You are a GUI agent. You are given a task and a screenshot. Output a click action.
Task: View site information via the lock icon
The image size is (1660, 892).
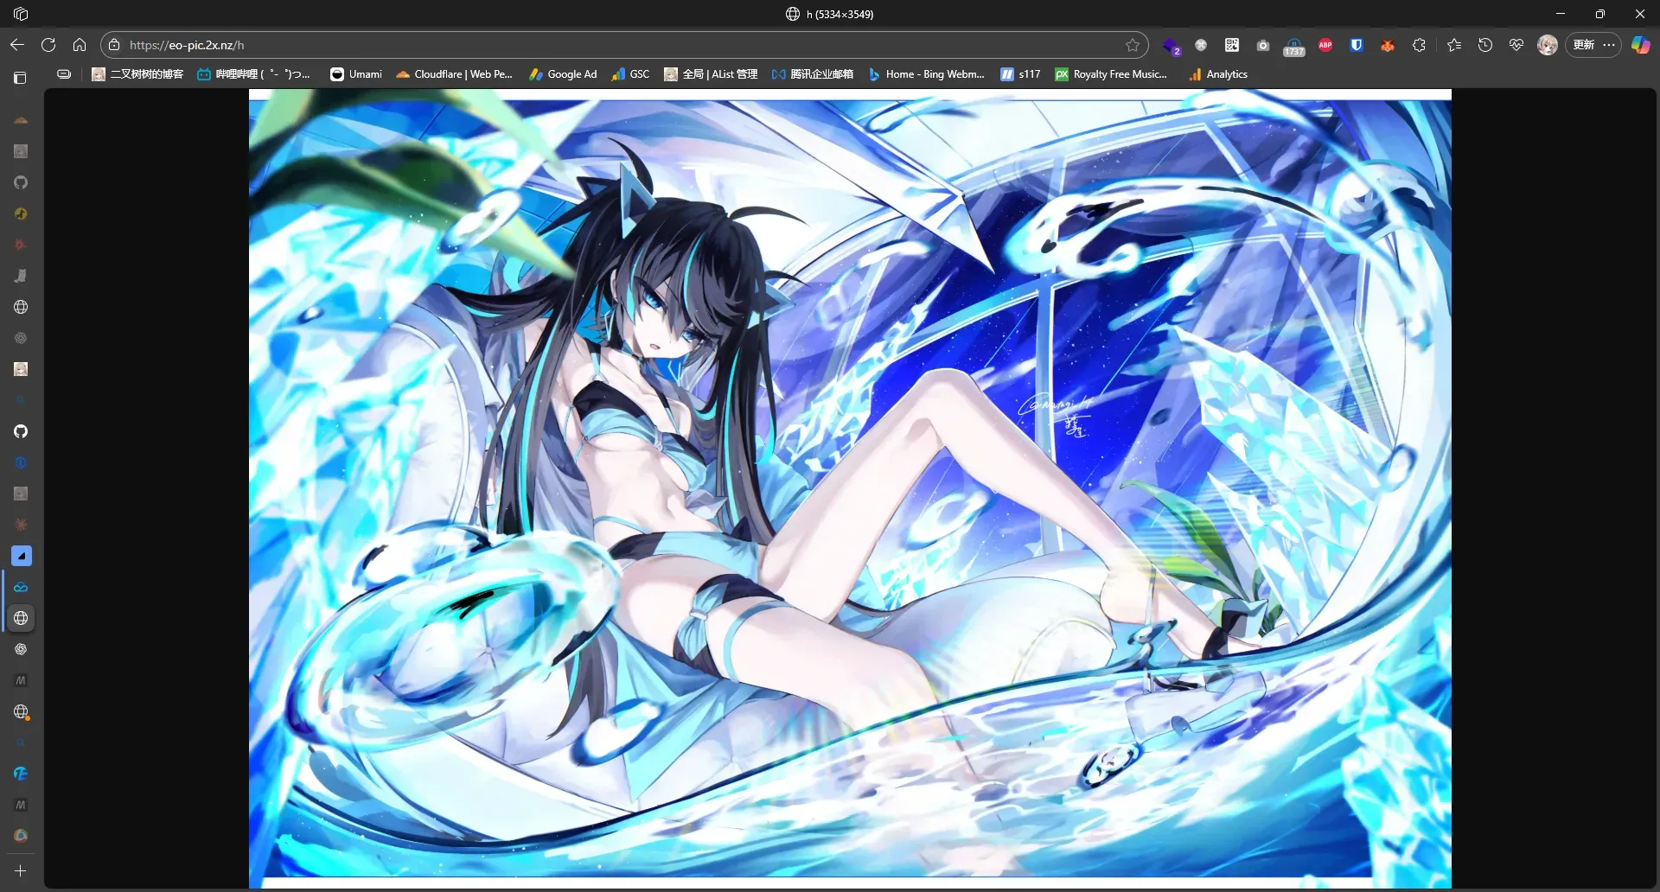(114, 45)
